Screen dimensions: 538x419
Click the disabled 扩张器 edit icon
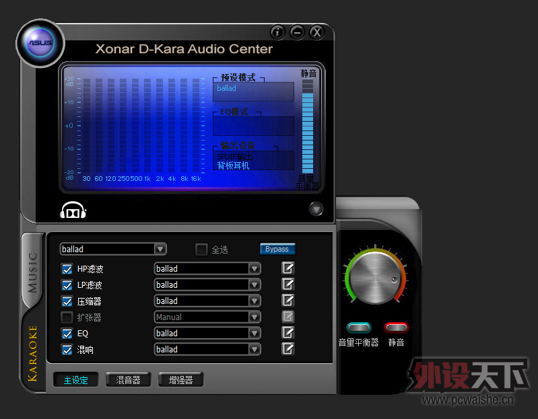[x=288, y=317]
